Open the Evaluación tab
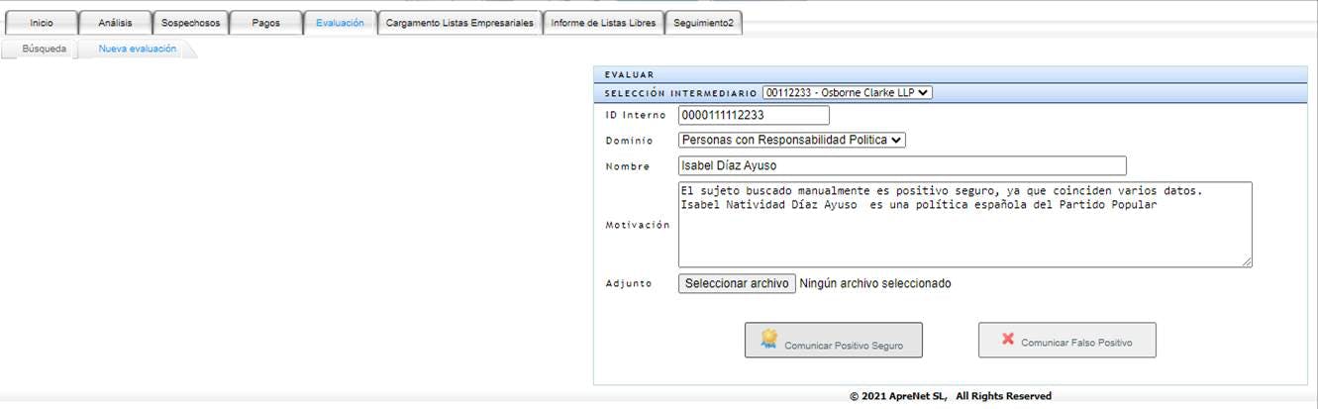The image size is (1318, 409). (340, 23)
